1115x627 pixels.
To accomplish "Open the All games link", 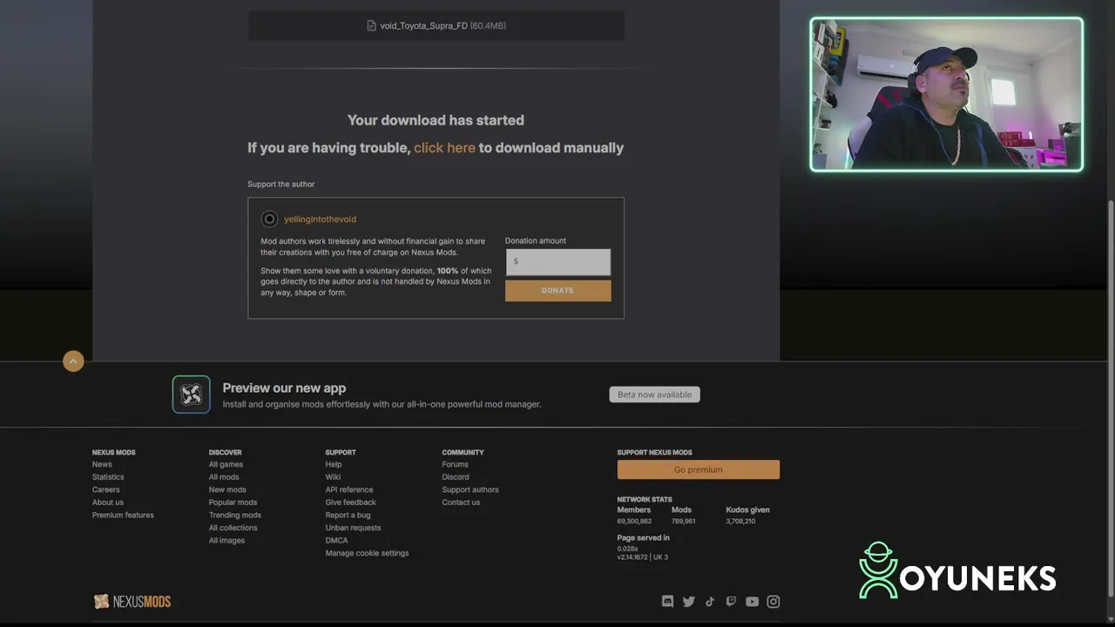I will [226, 465].
